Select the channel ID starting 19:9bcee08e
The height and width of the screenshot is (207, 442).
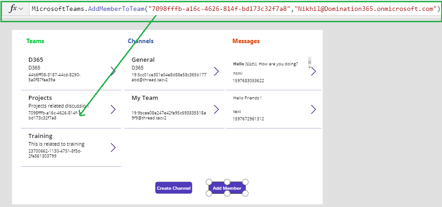pyautogui.click(x=169, y=116)
